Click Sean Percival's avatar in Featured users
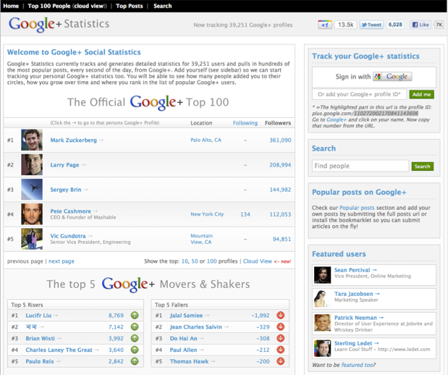The height and width of the screenshot is (375, 448). point(322,275)
